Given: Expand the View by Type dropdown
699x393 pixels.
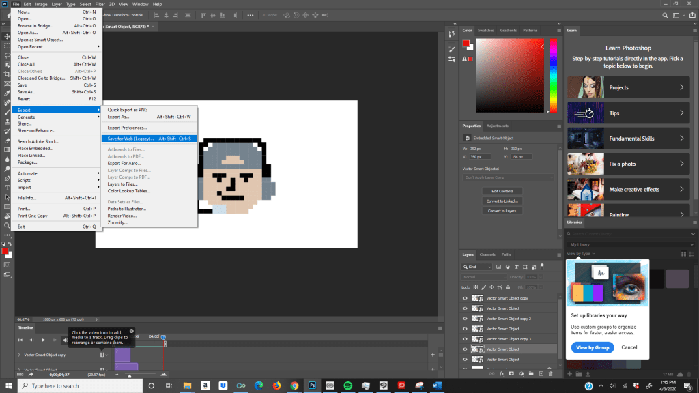Looking at the screenshot, I should coord(581,254).
